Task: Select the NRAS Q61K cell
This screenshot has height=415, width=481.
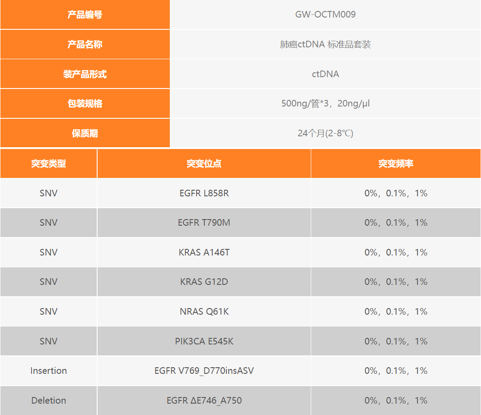Action: coord(204,312)
